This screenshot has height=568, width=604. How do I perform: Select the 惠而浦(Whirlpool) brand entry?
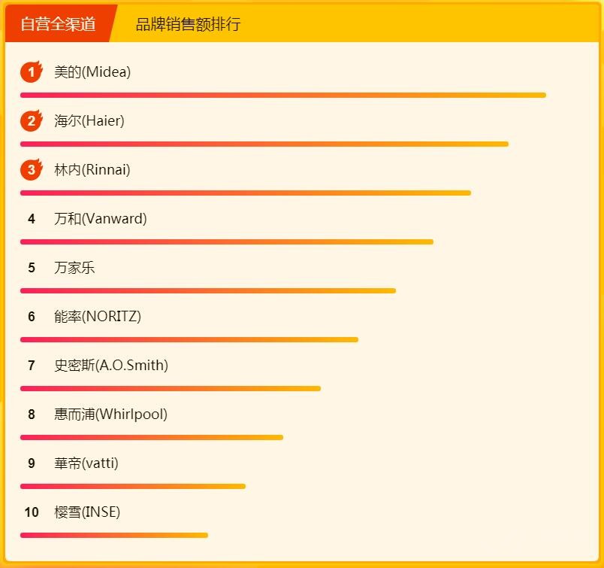coord(111,415)
